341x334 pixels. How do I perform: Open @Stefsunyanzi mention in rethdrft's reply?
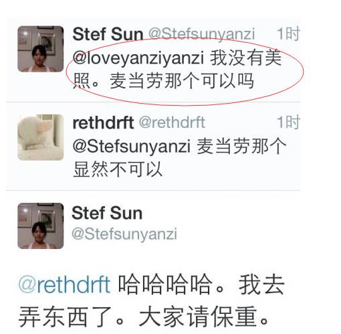pyautogui.click(x=132, y=146)
